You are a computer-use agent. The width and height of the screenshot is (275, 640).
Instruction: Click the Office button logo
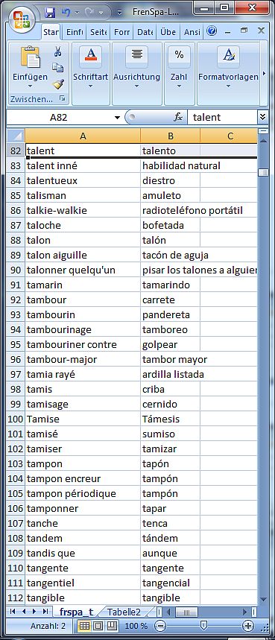tap(19, 19)
